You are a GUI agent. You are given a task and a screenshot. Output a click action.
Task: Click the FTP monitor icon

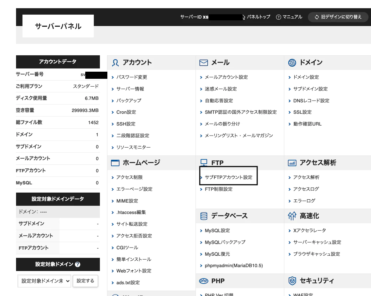pyautogui.click(x=203, y=162)
